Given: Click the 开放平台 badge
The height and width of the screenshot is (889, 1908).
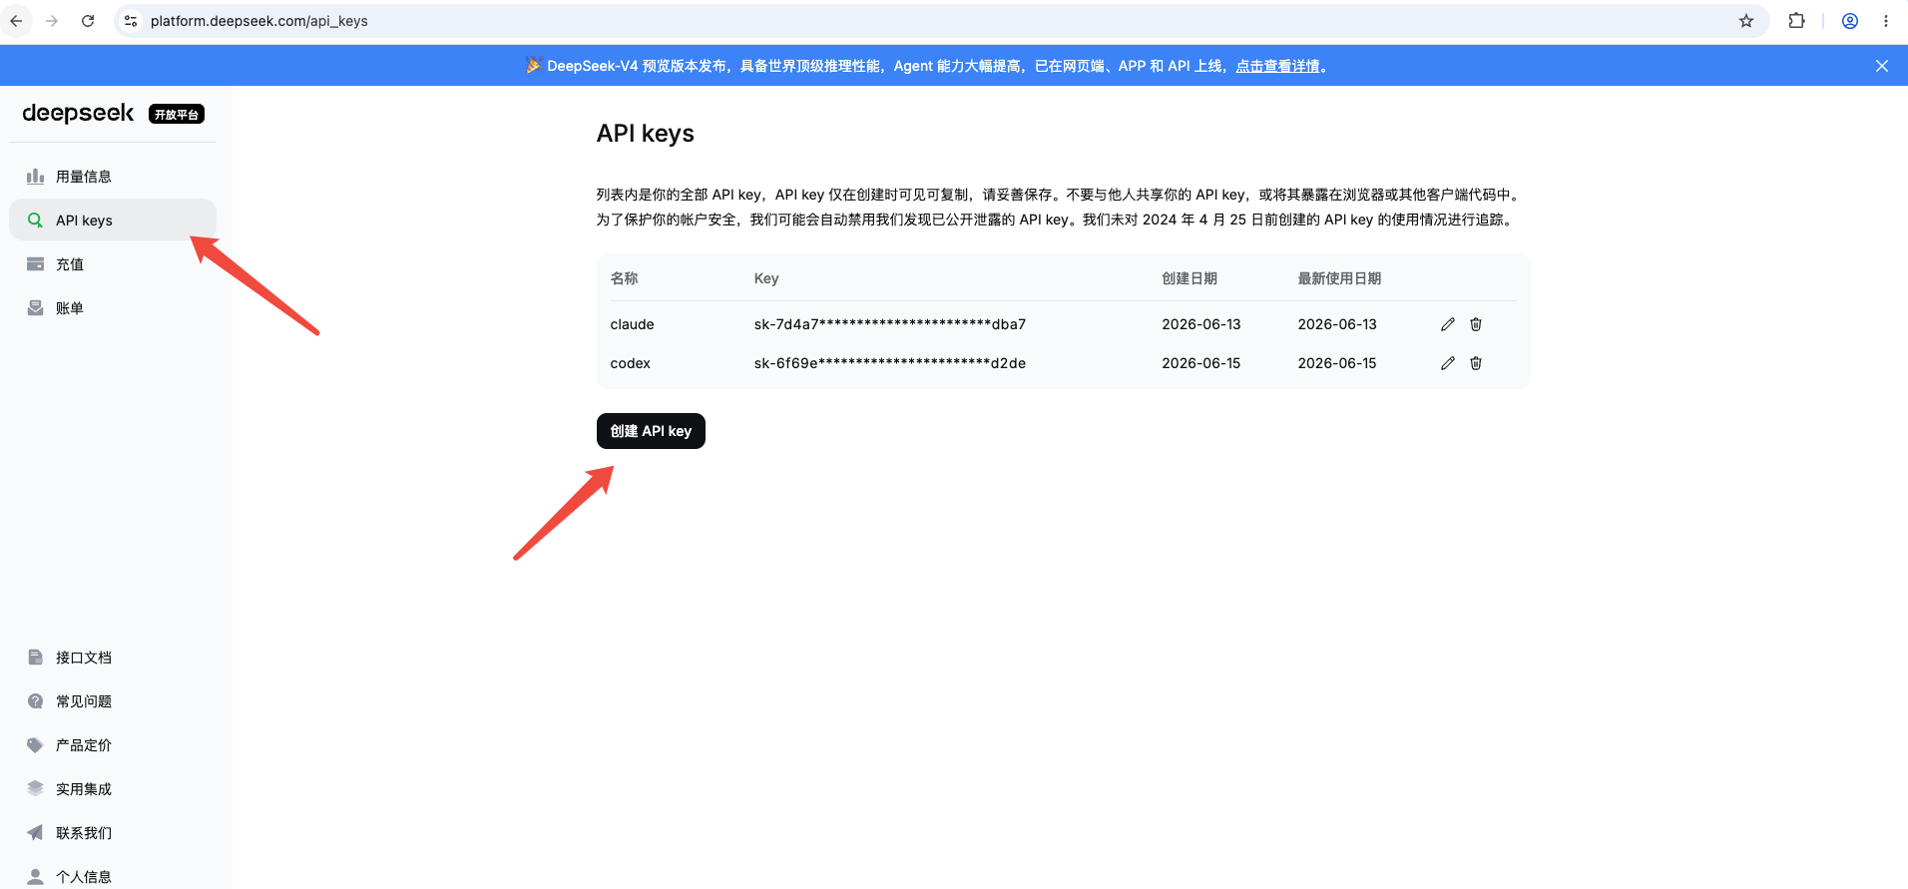Looking at the screenshot, I should 177,114.
